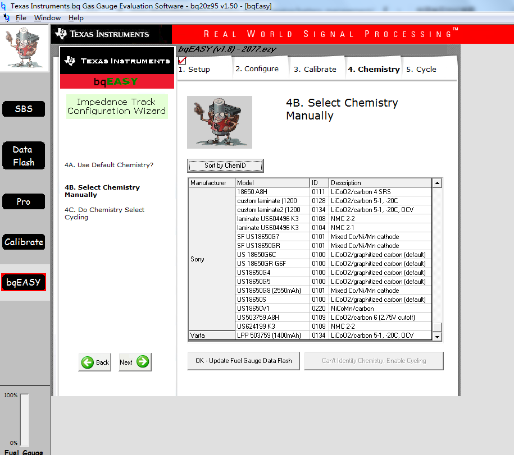The image size is (514, 455).
Task: Switch to the 2. Configure tab
Action: pos(261,69)
